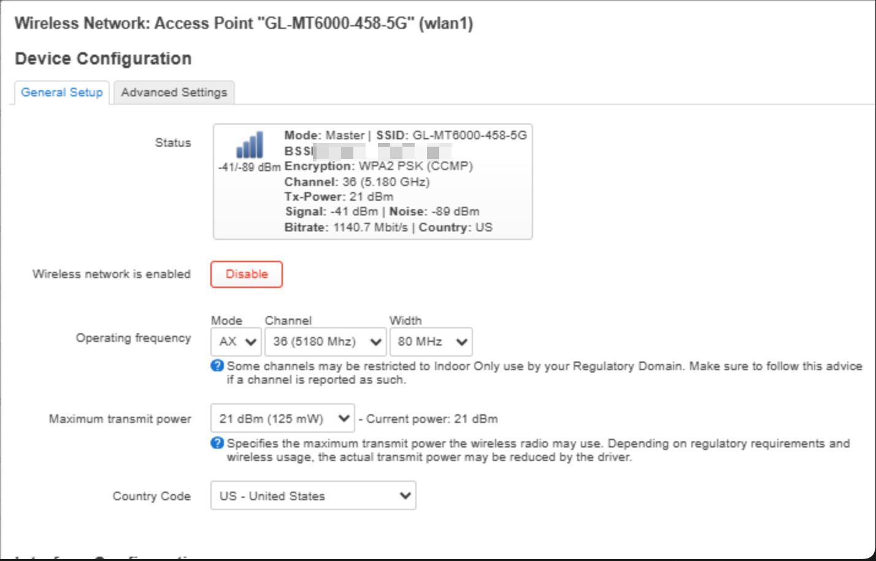
Task: Click the -41/-89 dBm signal reading
Action: (249, 167)
